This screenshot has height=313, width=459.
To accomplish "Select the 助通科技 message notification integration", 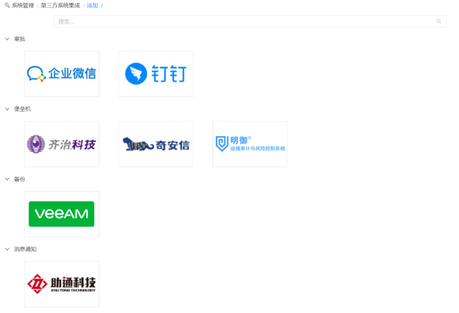I will coord(61,284).
